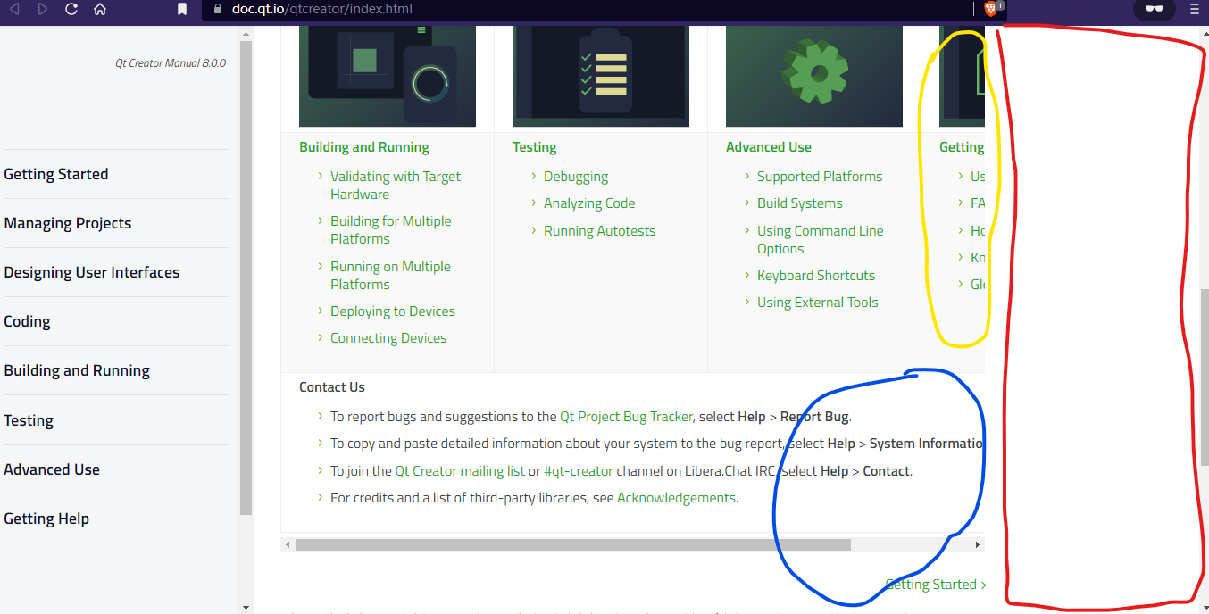Screen dimensions: 1209x614
Task: Open the browser home page icon
Action: click(x=100, y=10)
